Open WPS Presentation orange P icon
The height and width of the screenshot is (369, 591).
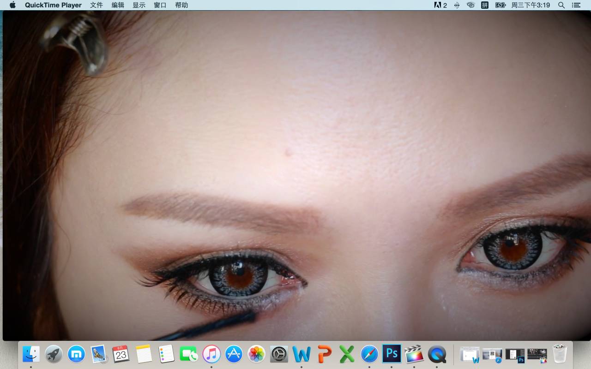[x=324, y=354]
